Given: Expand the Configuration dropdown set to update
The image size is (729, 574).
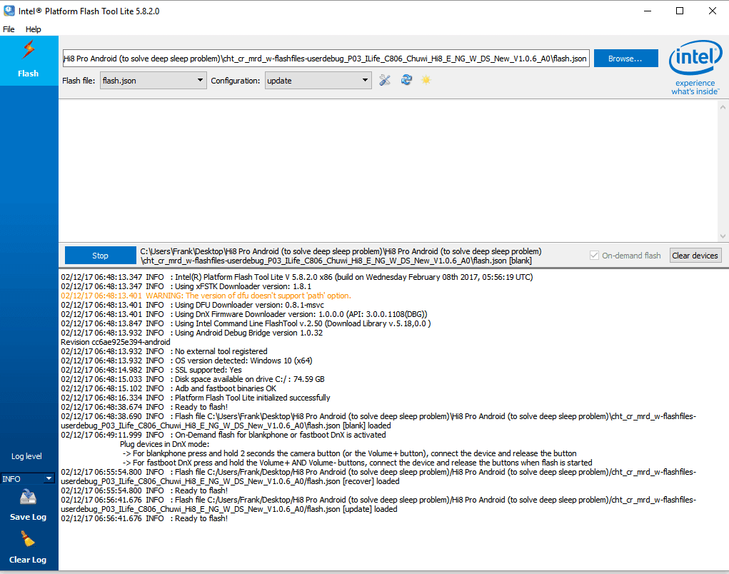Looking at the screenshot, I should (318, 81).
